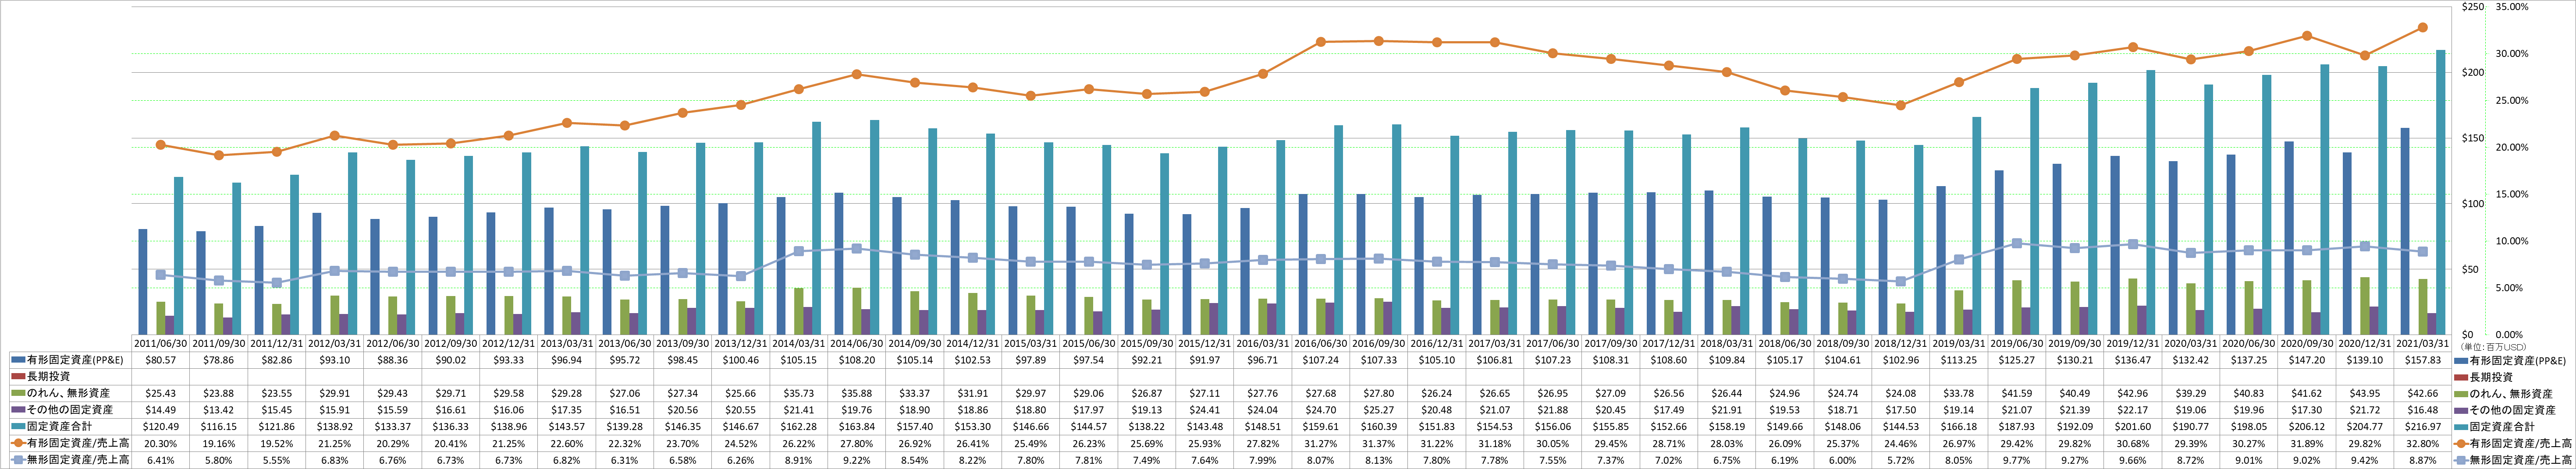This screenshot has width=2576, height=469.
Task: Select the 2019/06/30 date column header
Action: coord(2018,343)
